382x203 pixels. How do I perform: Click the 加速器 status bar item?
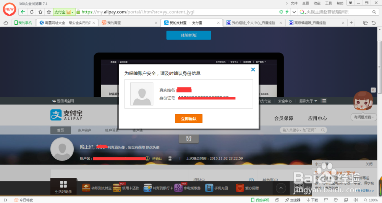pyautogui.click(x=293, y=200)
